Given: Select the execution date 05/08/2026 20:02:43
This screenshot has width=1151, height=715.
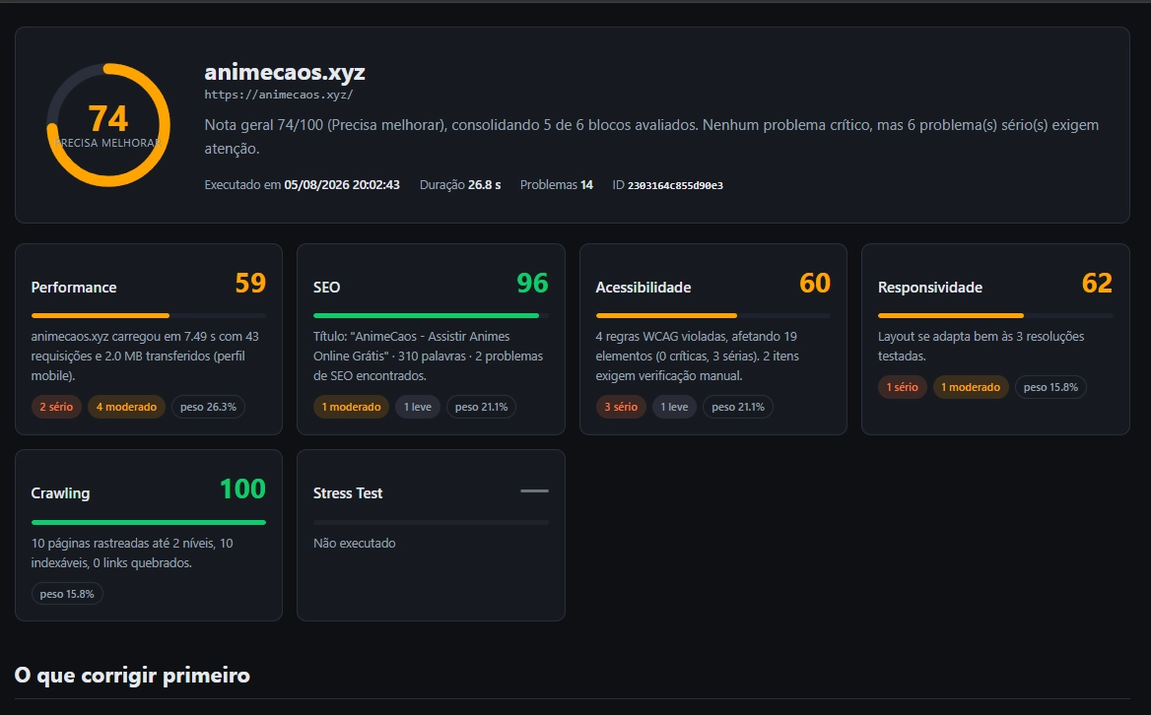Looking at the screenshot, I should 342,185.
